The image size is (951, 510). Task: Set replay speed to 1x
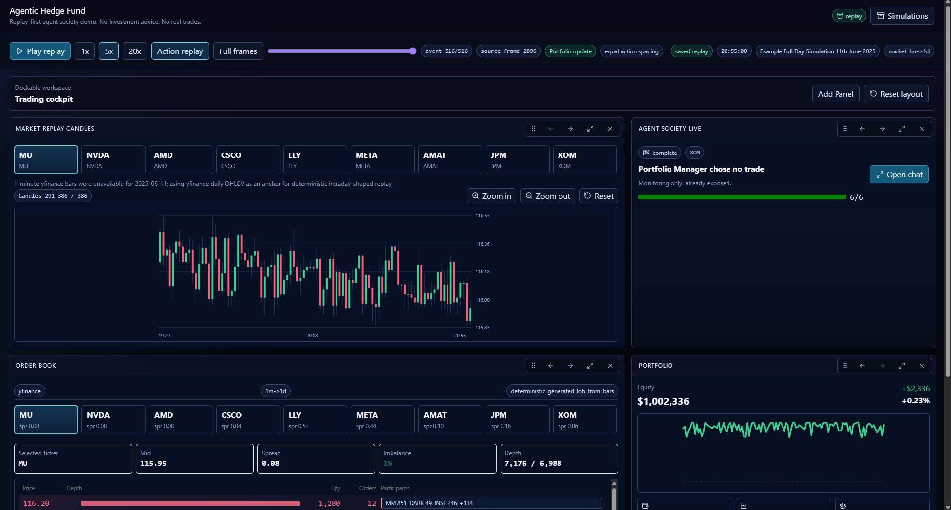click(x=85, y=51)
